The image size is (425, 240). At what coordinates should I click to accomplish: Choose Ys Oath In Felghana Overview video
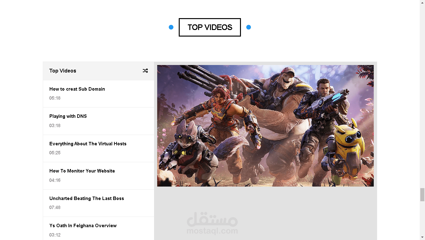(x=98, y=228)
